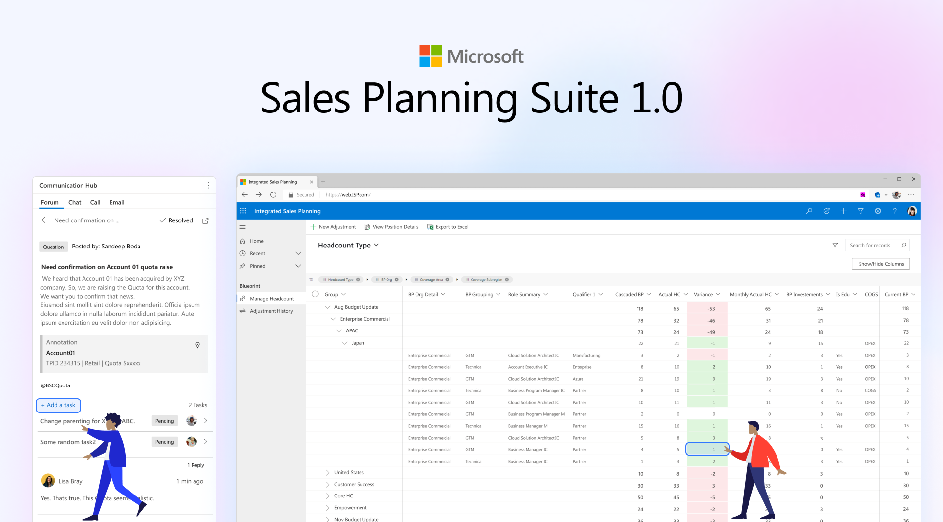Switch to the Chat tab
Image resolution: width=943 pixels, height=522 pixels.
pos(75,202)
